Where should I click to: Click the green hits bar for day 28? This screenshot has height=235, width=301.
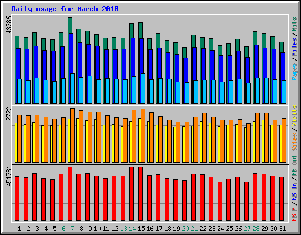click(255, 38)
